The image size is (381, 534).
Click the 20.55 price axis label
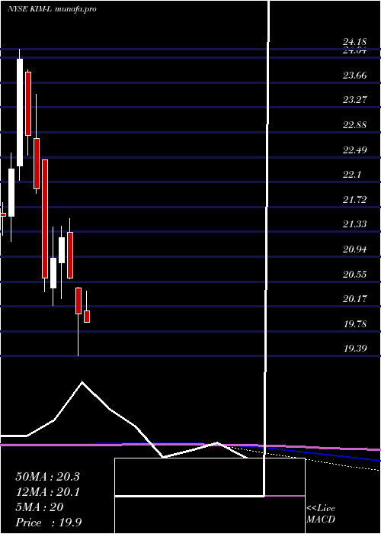(x=354, y=274)
